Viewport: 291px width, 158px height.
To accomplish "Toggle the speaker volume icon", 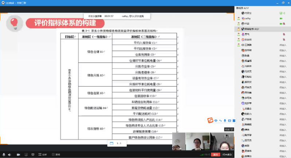I will 9,154.
